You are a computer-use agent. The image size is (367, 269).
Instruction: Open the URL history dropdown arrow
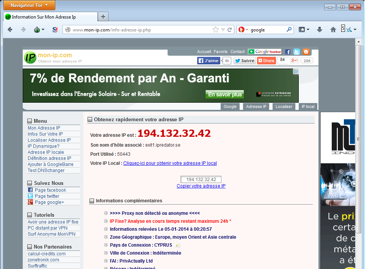point(223,30)
